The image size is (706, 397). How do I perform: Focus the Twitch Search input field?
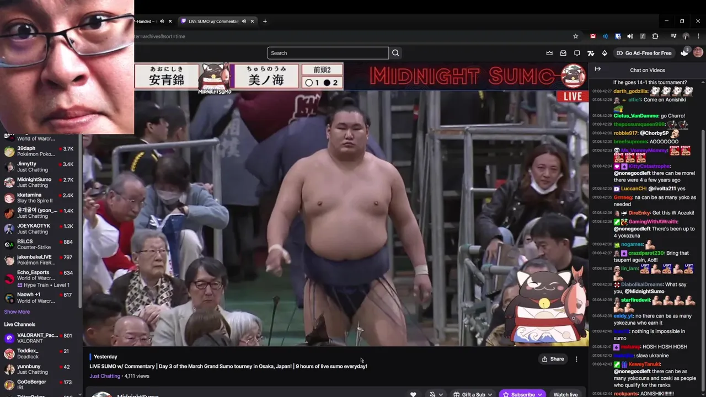coord(328,53)
